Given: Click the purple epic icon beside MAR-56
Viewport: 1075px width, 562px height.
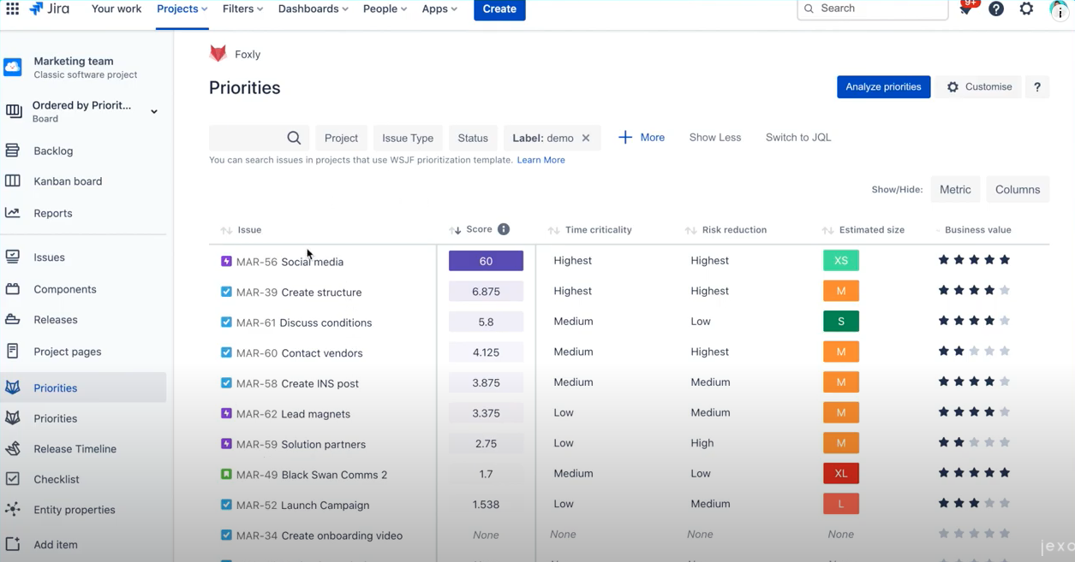Looking at the screenshot, I should coord(225,262).
